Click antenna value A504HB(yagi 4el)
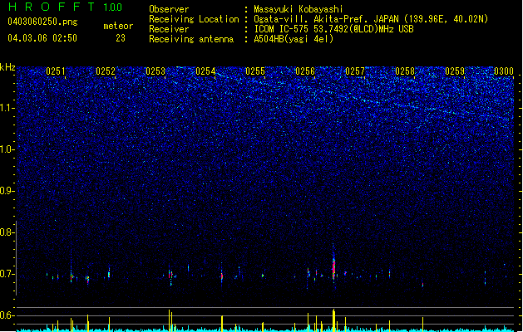The height and width of the screenshot is (332, 523). click(x=294, y=39)
